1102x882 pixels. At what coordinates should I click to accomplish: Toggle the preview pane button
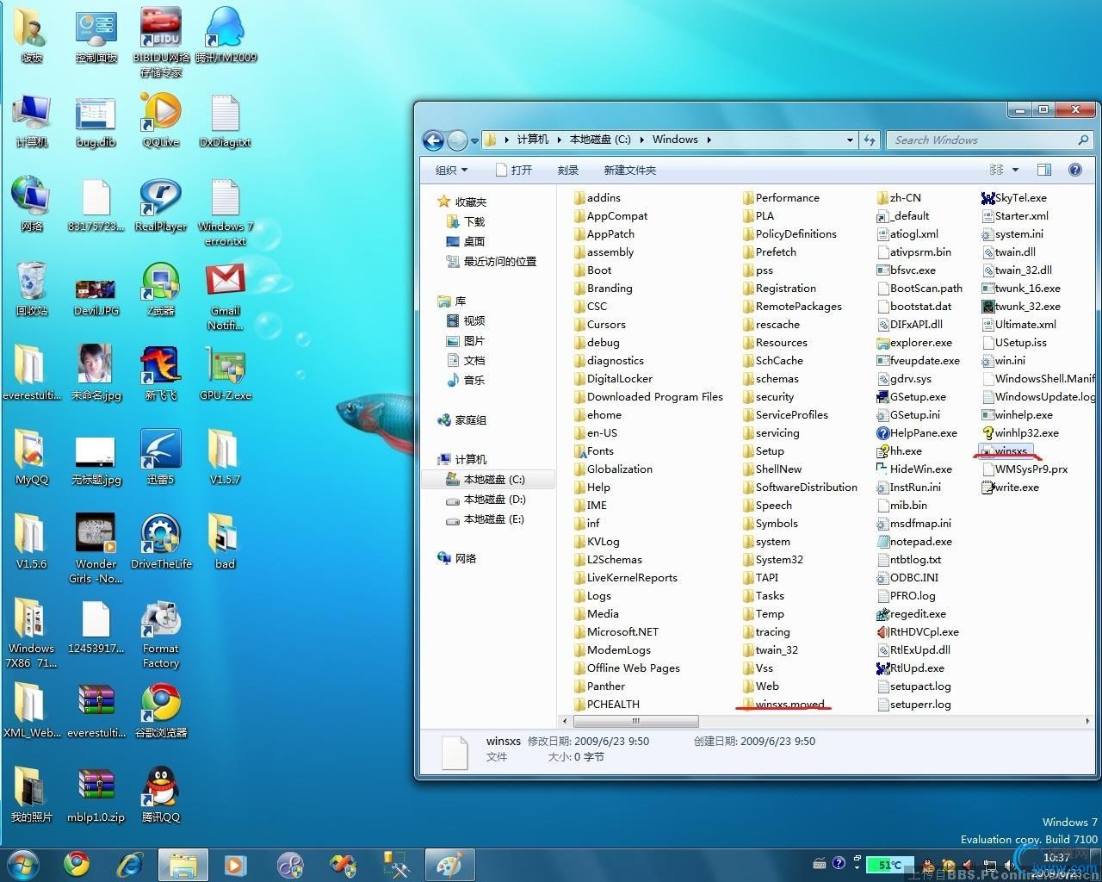(x=1044, y=170)
